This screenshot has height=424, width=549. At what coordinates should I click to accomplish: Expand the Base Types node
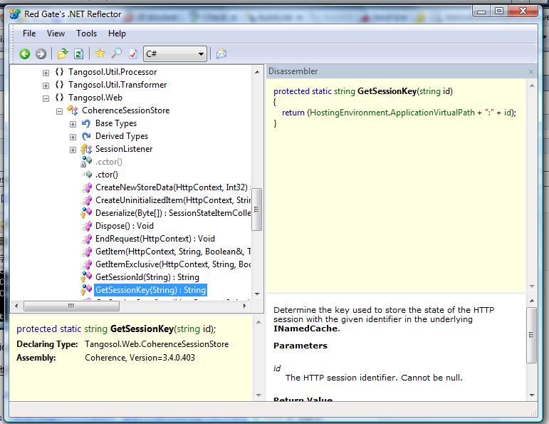click(x=73, y=124)
